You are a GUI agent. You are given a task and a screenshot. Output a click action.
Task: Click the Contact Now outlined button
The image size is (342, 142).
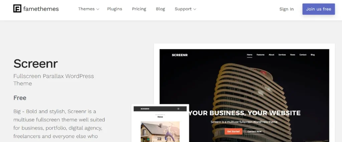point(254,131)
